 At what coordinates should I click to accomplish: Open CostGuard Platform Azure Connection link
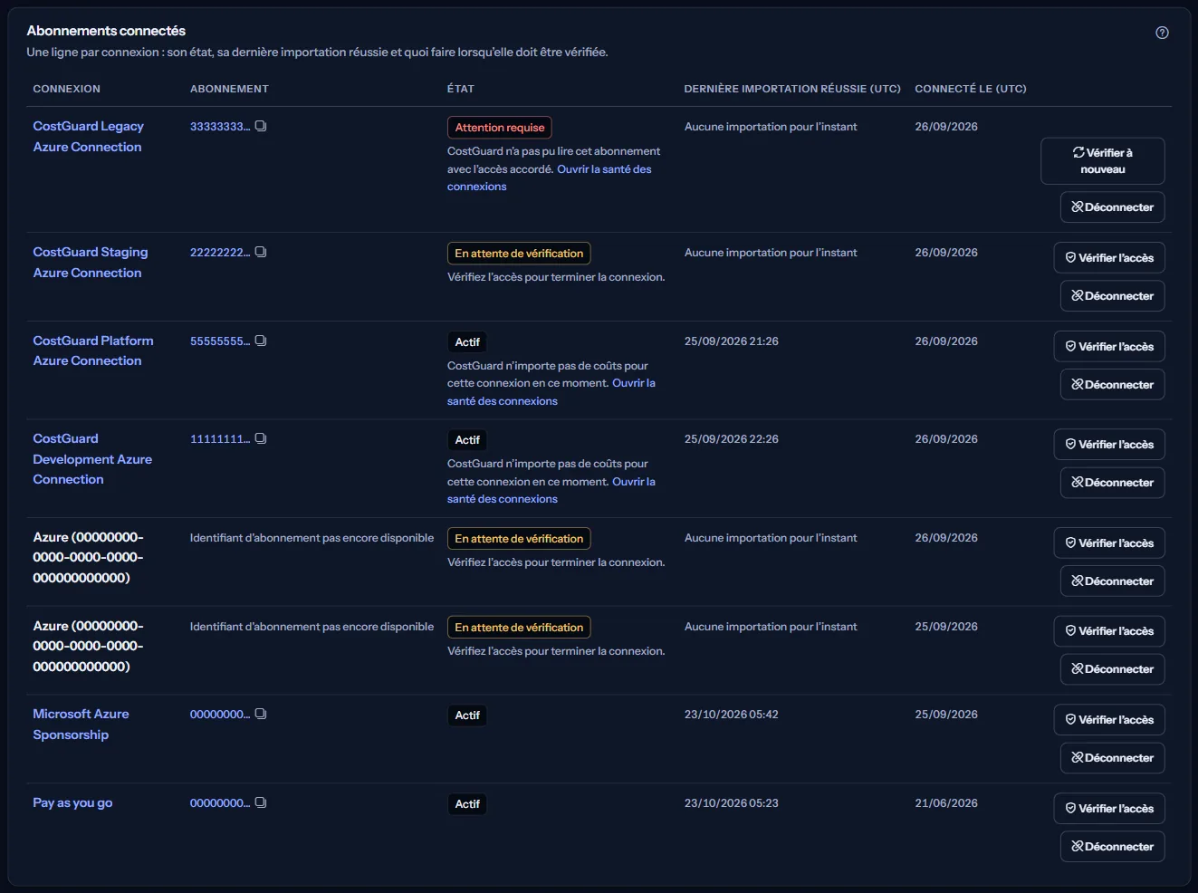pyautogui.click(x=92, y=350)
